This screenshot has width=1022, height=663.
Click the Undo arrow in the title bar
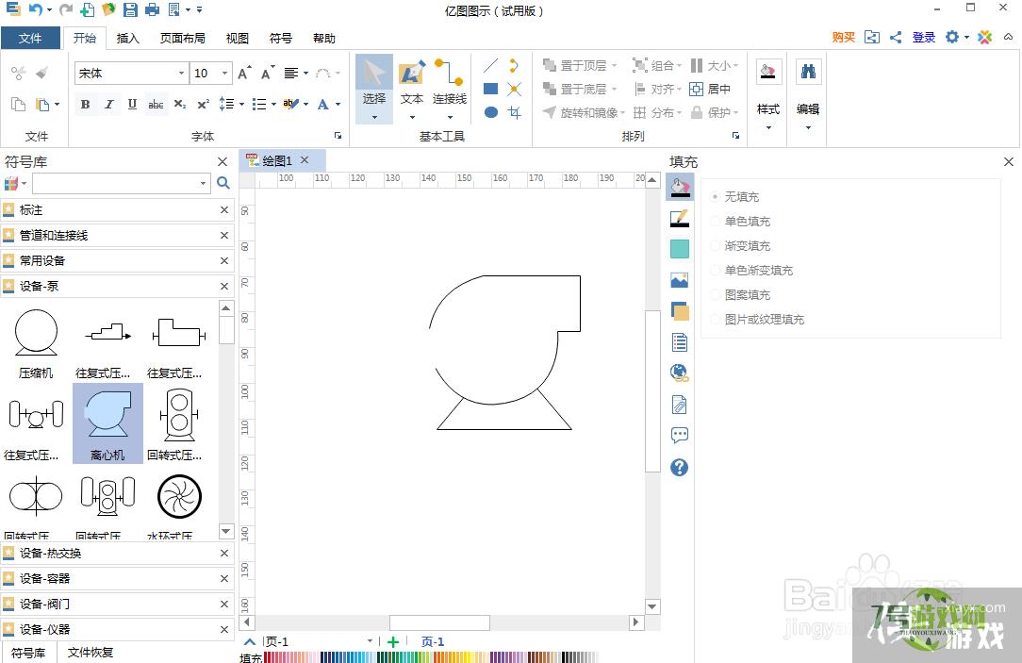[x=36, y=9]
